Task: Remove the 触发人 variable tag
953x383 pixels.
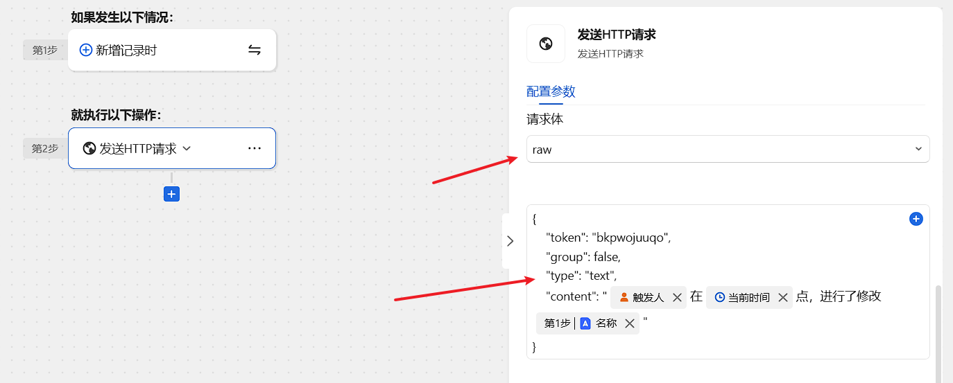Action: (x=678, y=297)
